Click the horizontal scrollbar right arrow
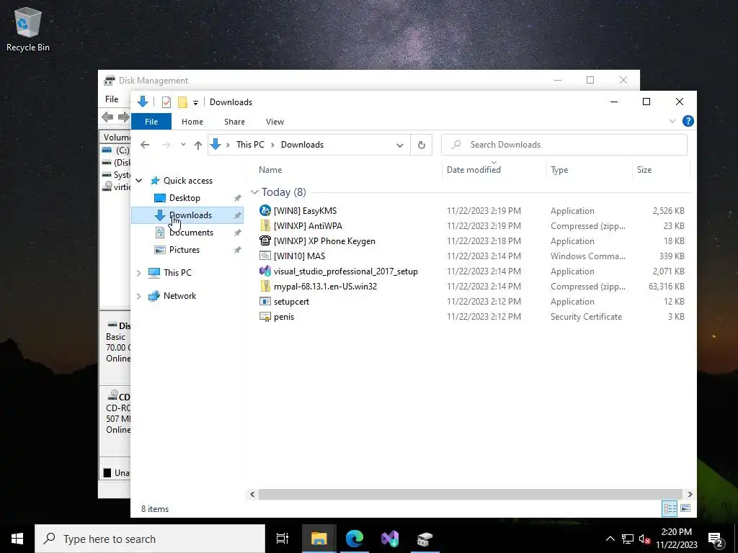738x553 pixels. click(x=690, y=494)
